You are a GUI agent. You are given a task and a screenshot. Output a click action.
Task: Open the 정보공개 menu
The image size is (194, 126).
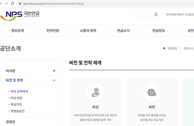(x=17, y=31)
